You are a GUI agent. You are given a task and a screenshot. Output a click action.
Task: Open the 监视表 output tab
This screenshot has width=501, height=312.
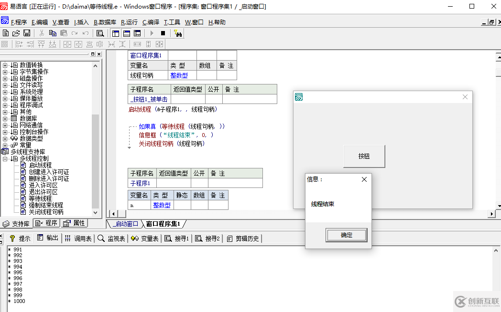[x=111, y=239]
